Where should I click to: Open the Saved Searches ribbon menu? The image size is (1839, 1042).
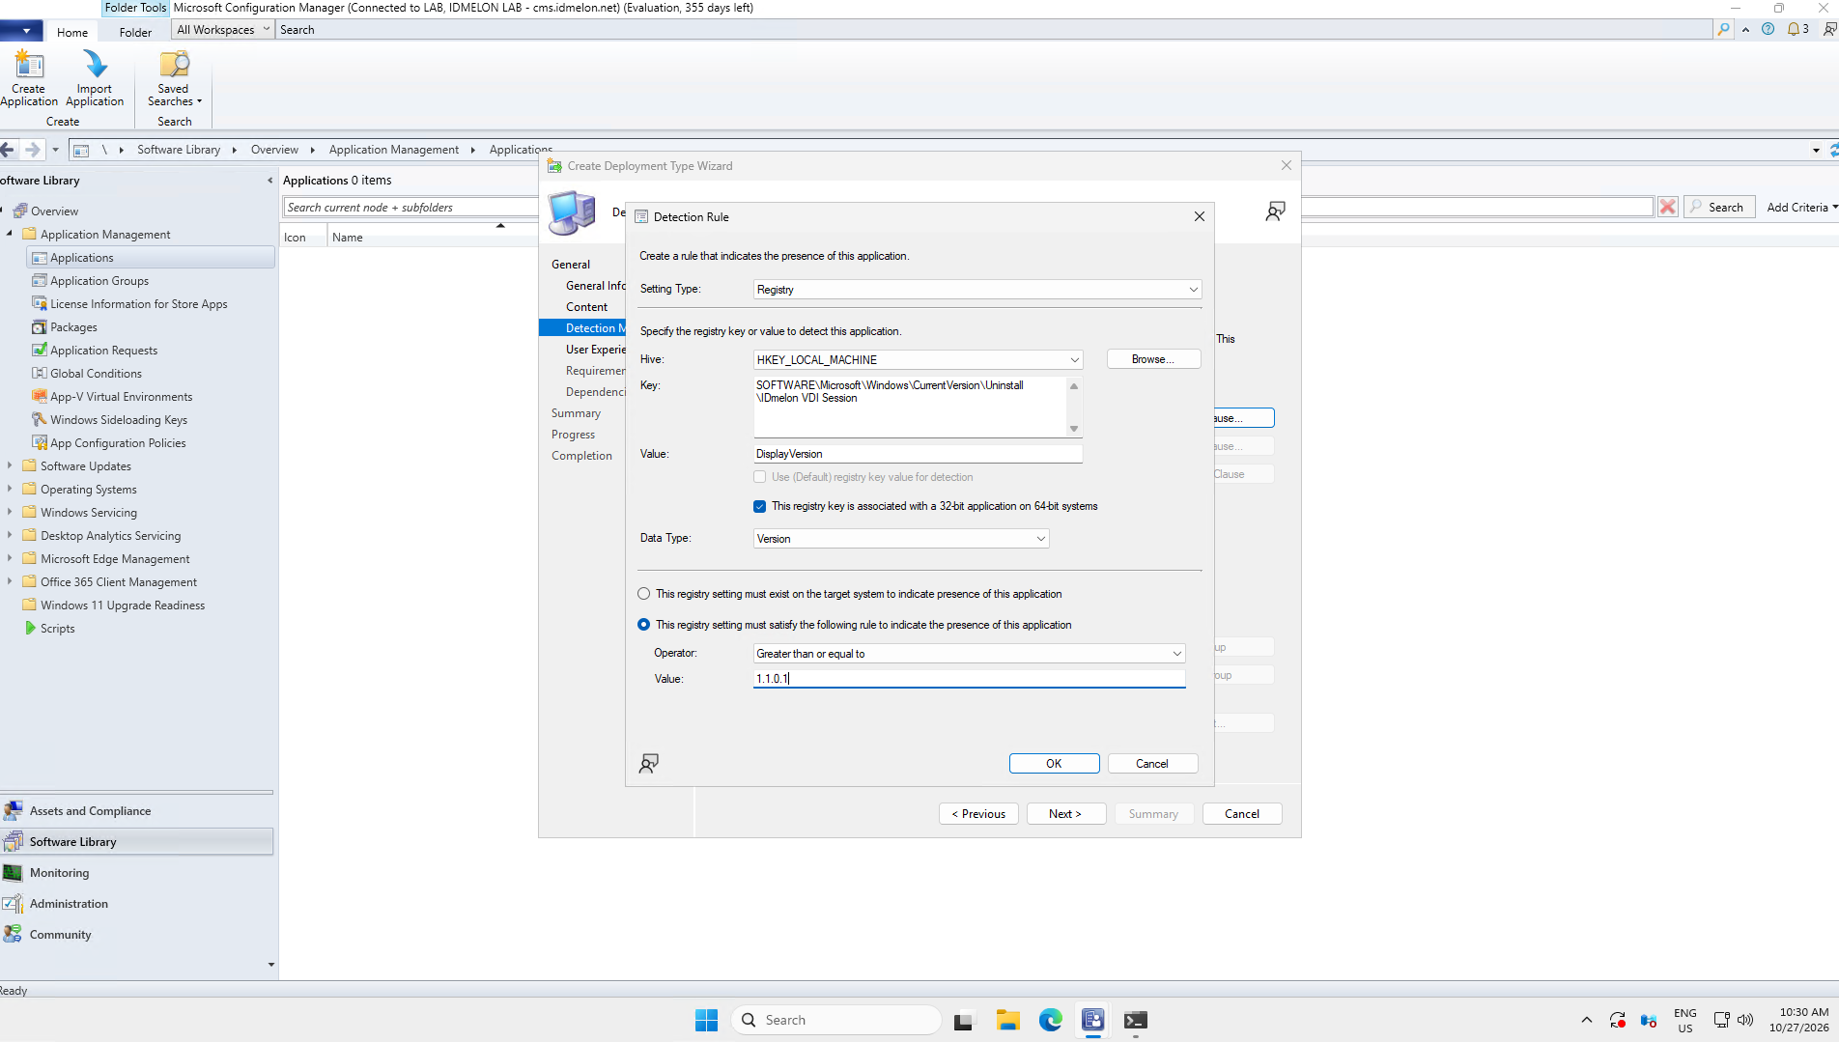coord(174,77)
